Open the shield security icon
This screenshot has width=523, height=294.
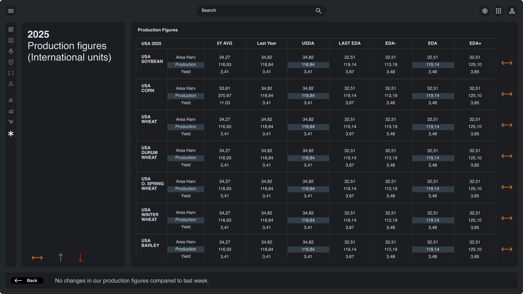click(x=11, y=62)
